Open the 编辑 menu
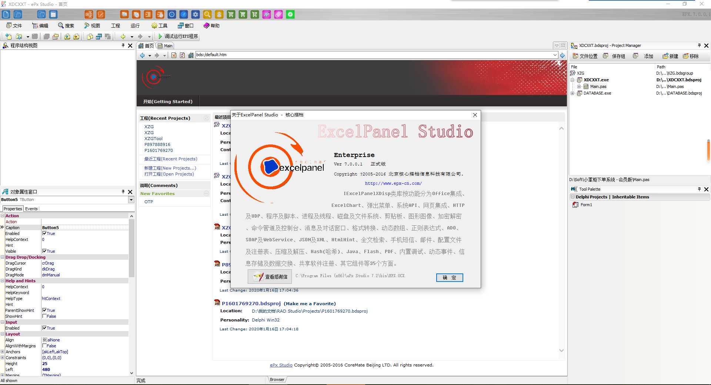This screenshot has height=385, width=711. [x=40, y=25]
